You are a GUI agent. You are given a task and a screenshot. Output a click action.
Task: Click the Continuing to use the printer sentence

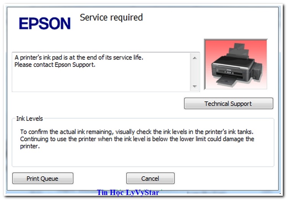tap(137, 143)
